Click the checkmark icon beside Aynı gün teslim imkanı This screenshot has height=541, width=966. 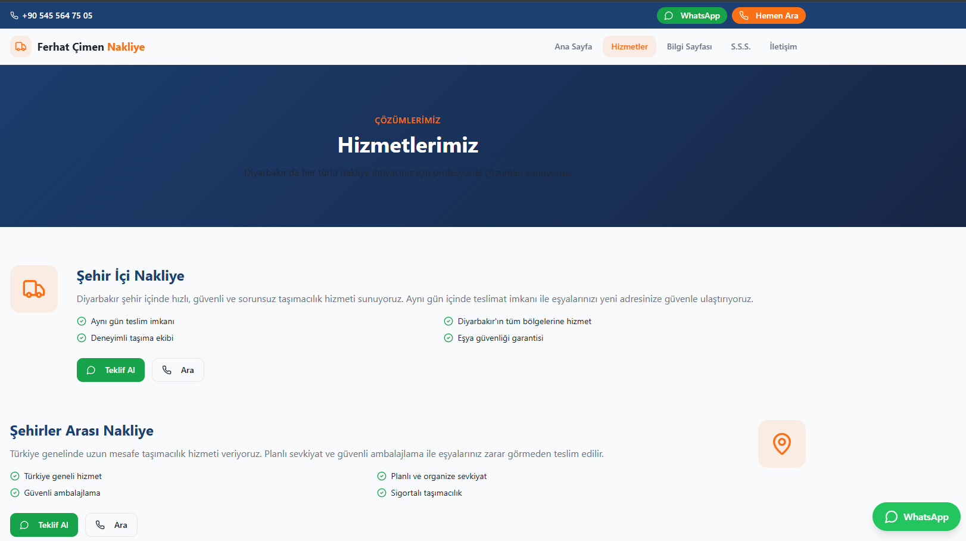(x=82, y=321)
